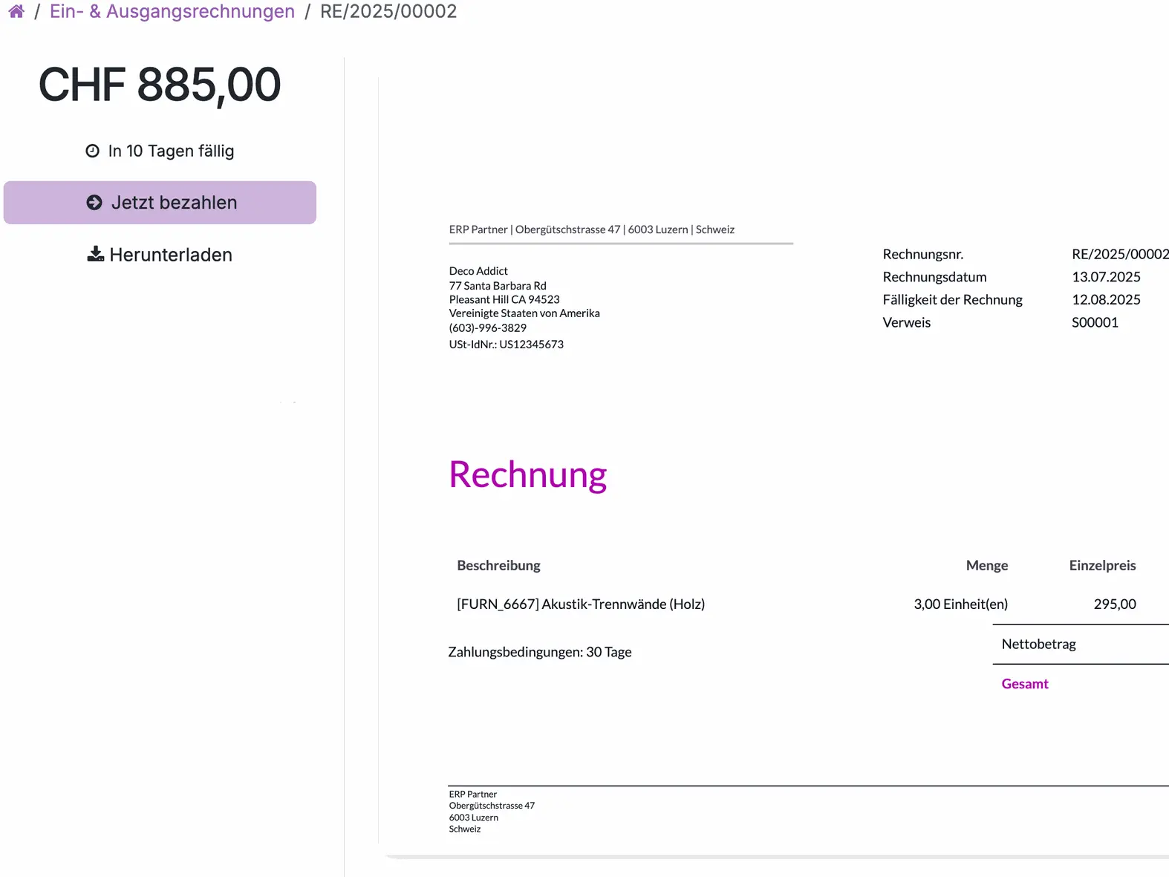Click the download icon beside Herunterladen
This screenshot has width=1169, height=877.
[x=95, y=254]
